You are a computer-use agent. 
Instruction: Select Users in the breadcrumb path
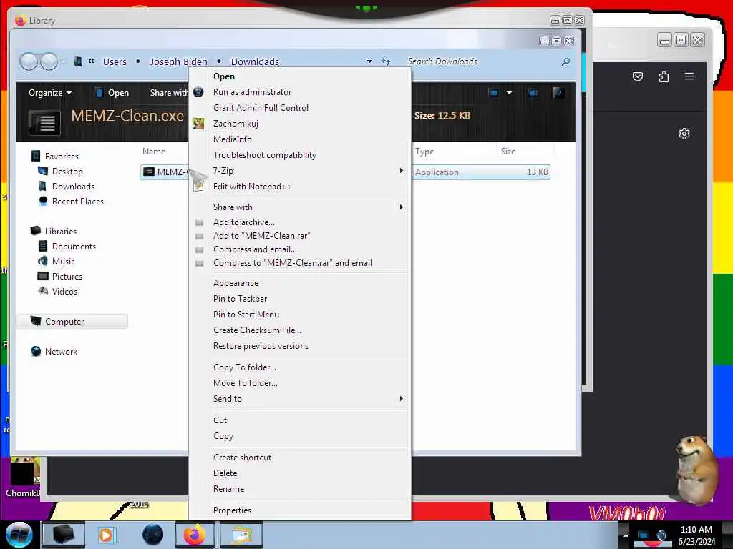tap(115, 61)
